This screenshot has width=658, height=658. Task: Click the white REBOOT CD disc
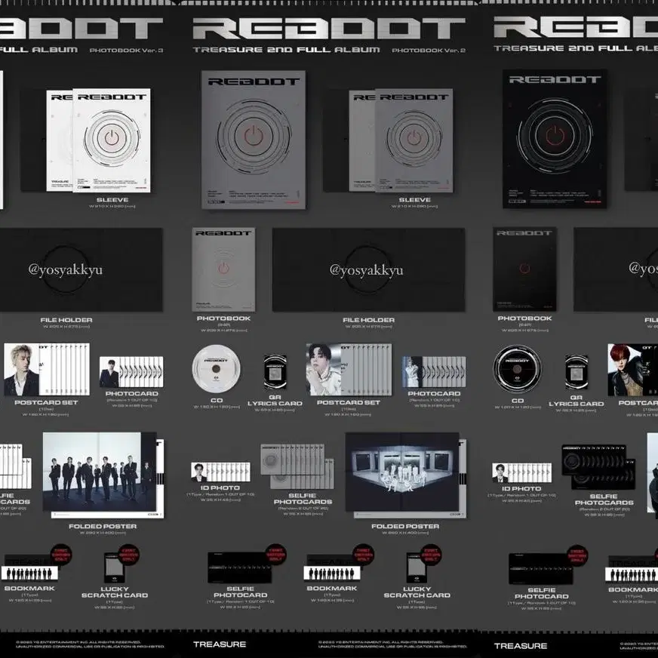(216, 369)
